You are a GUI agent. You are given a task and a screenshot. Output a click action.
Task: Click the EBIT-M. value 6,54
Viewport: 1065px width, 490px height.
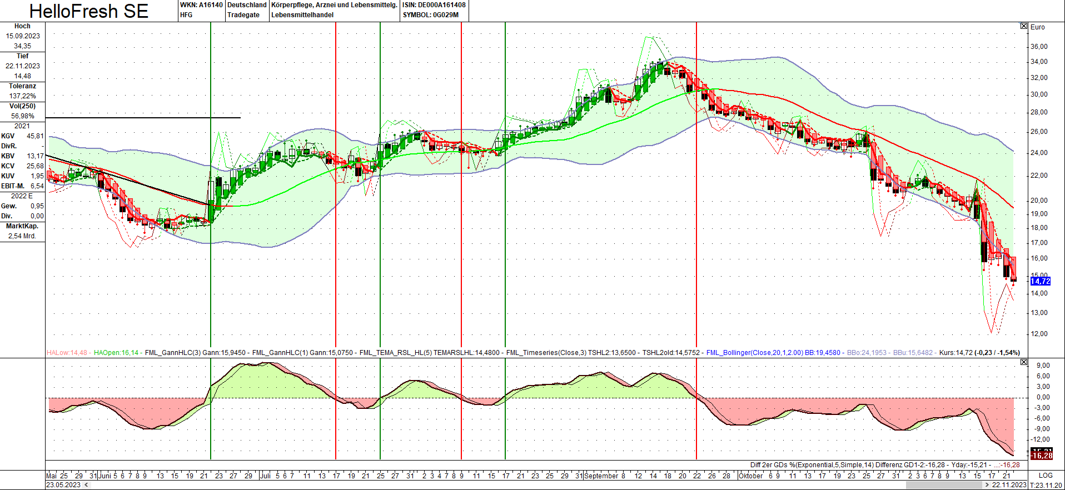[x=37, y=186]
